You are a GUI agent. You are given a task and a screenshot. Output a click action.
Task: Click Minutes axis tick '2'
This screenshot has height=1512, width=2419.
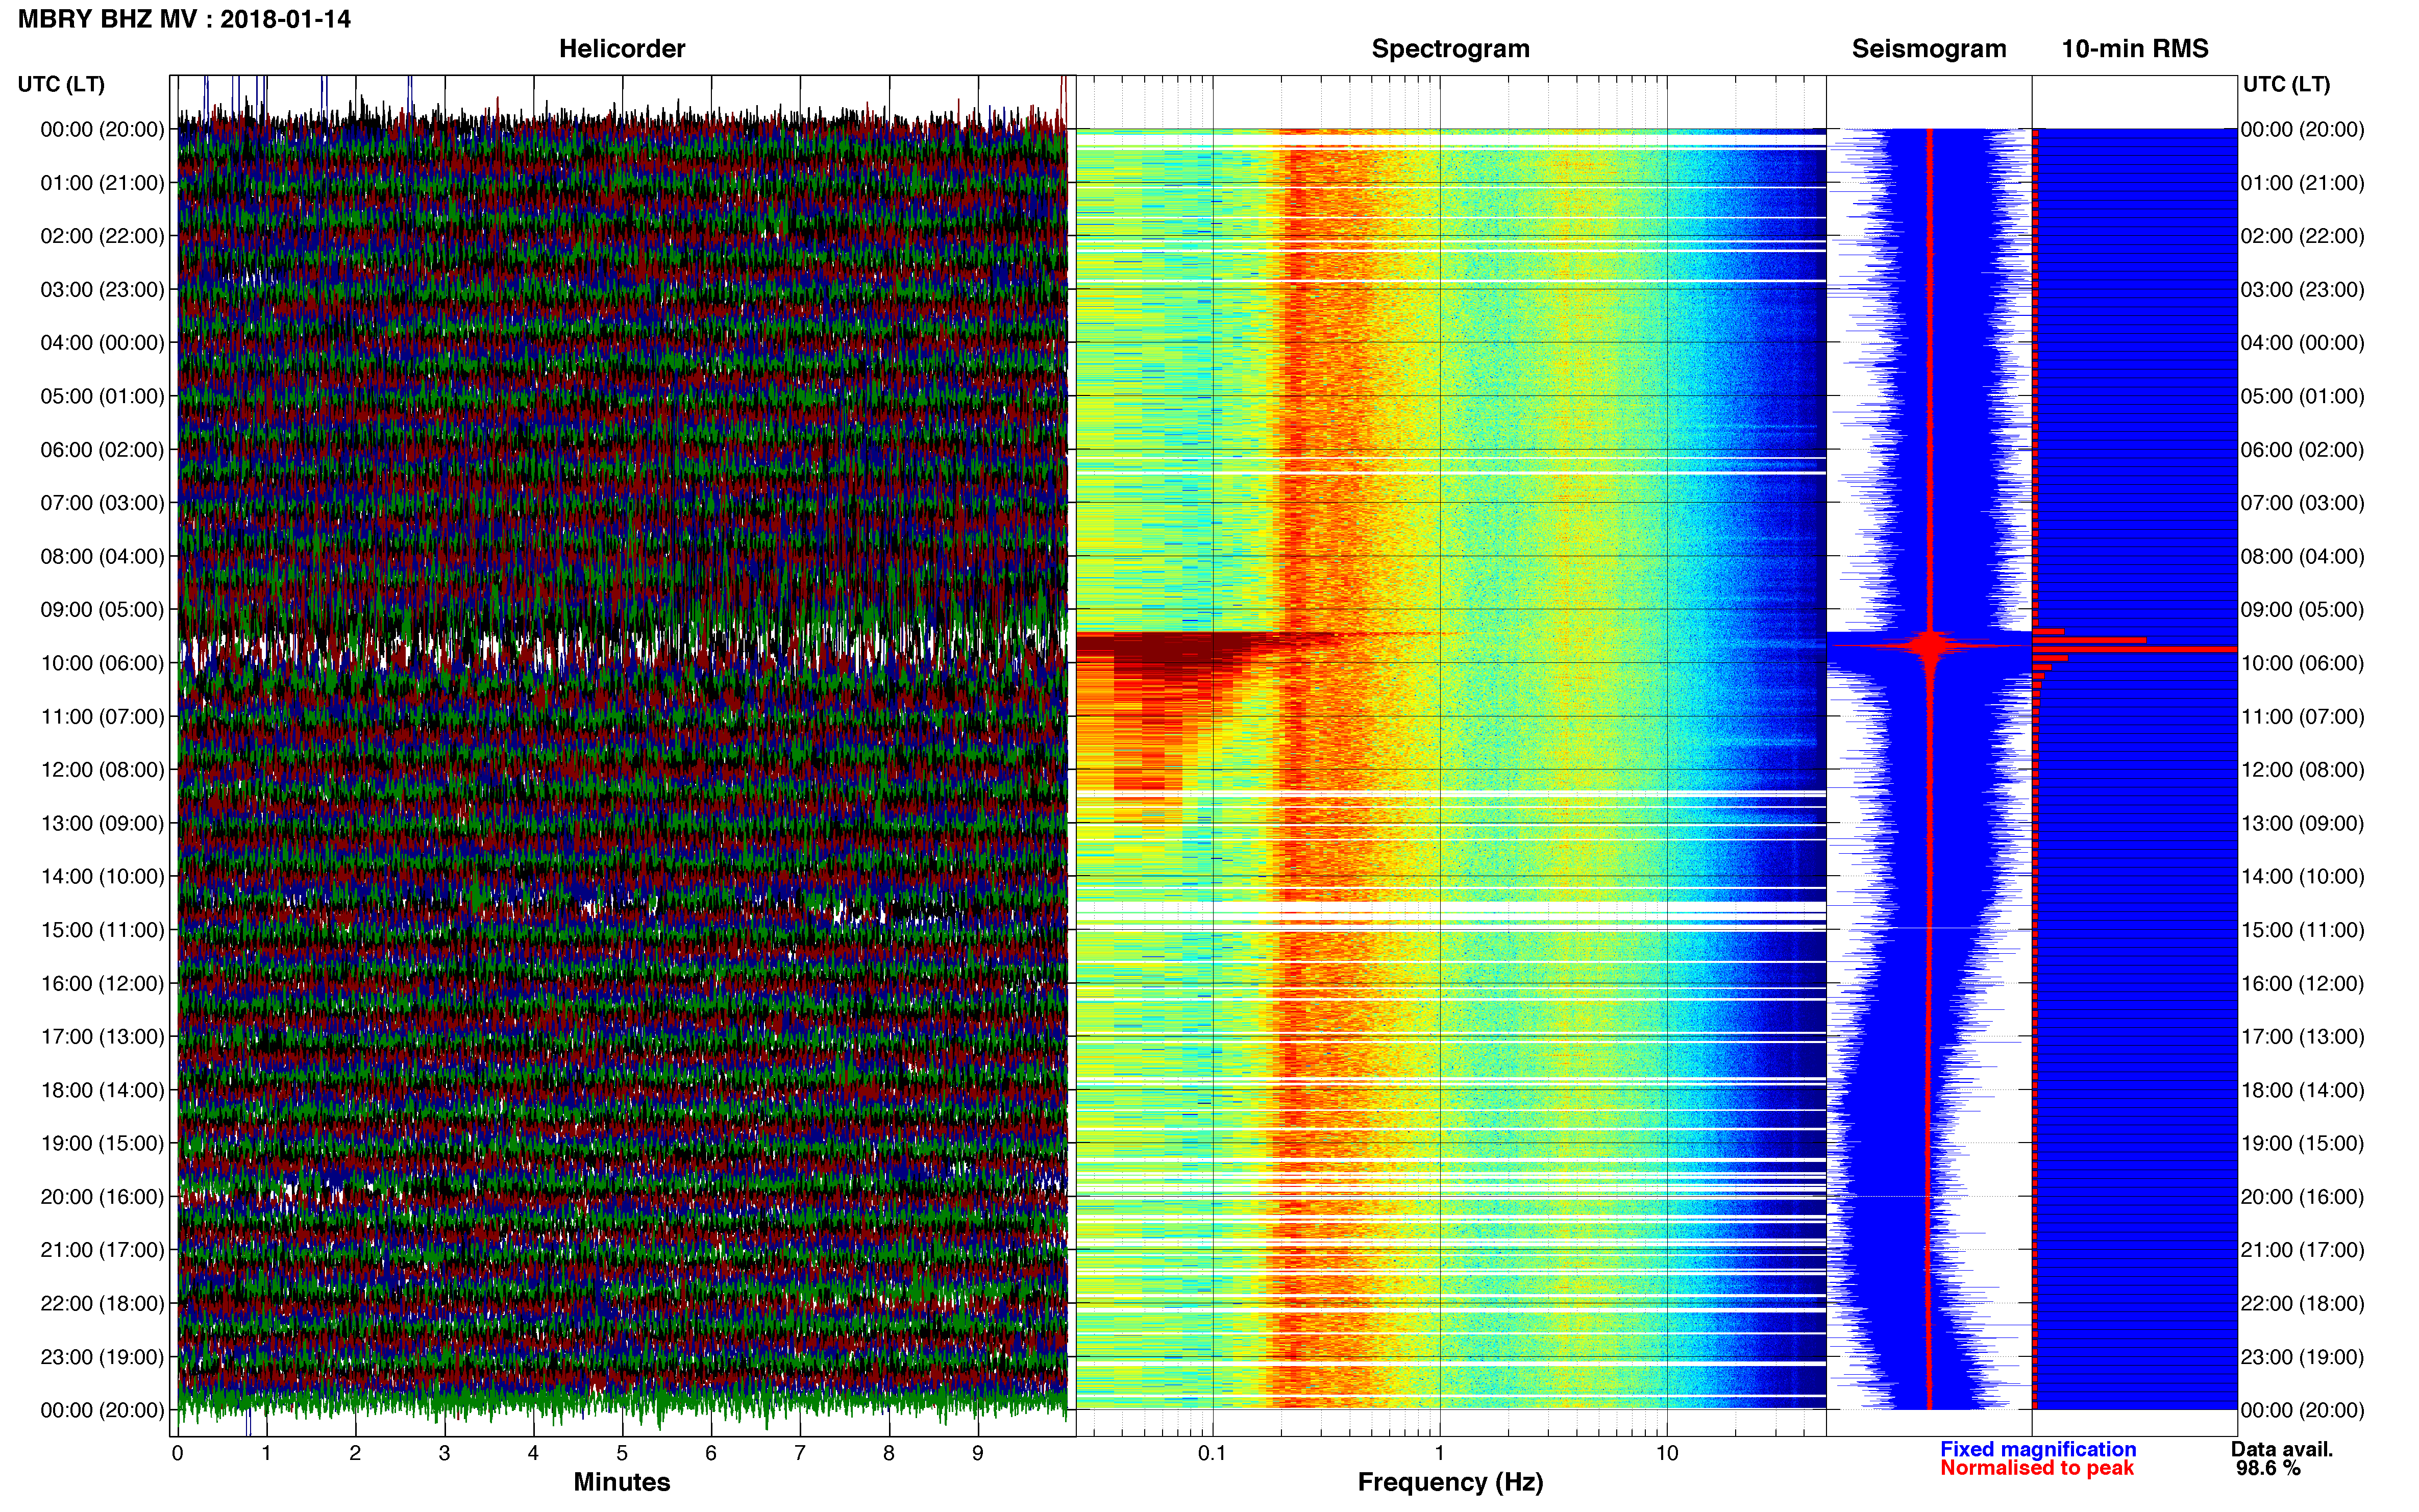pyautogui.click(x=355, y=1454)
